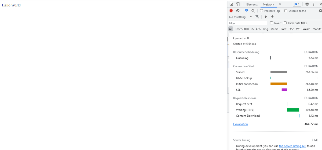The height and width of the screenshot is (150, 322).
Task: Select the All filter type
Action: pos(231,29)
